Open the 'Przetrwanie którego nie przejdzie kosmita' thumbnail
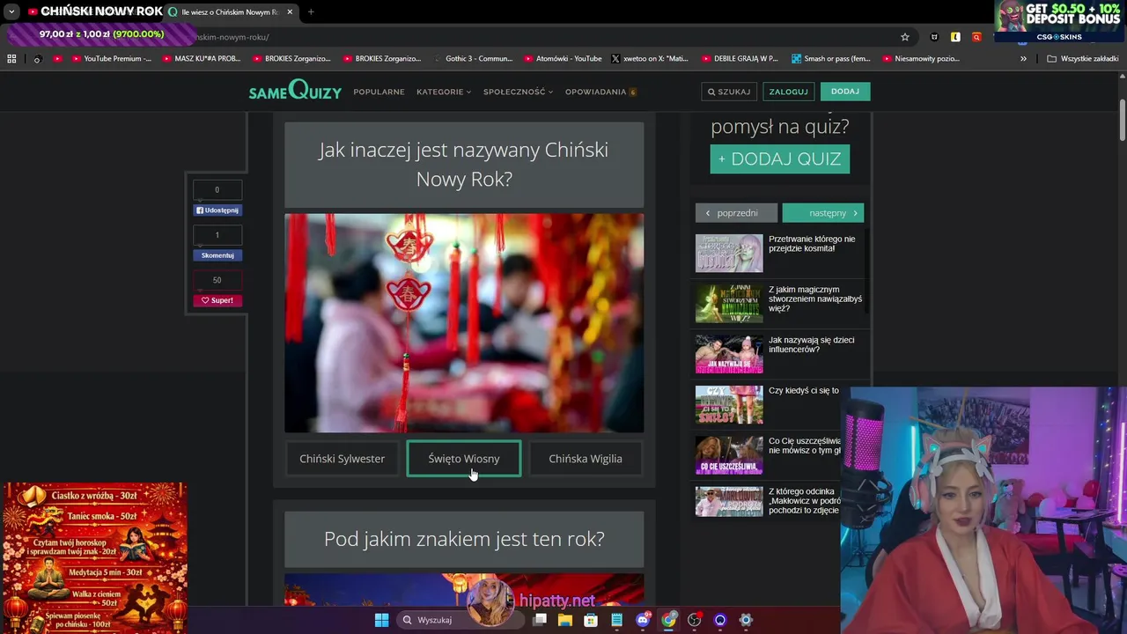Image resolution: width=1127 pixels, height=634 pixels. tap(729, 253)
